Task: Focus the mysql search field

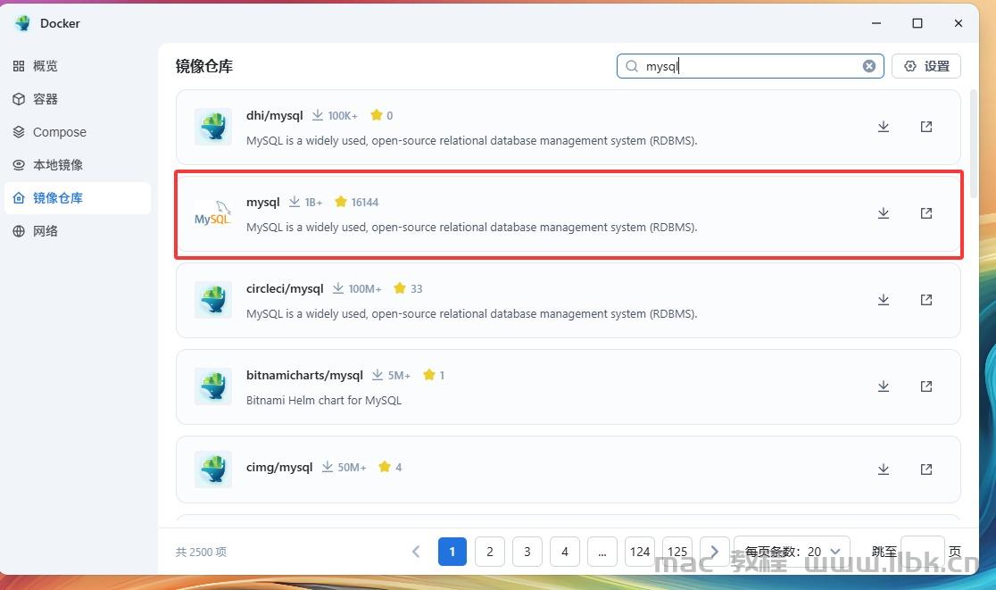Action: pos(751,66)
